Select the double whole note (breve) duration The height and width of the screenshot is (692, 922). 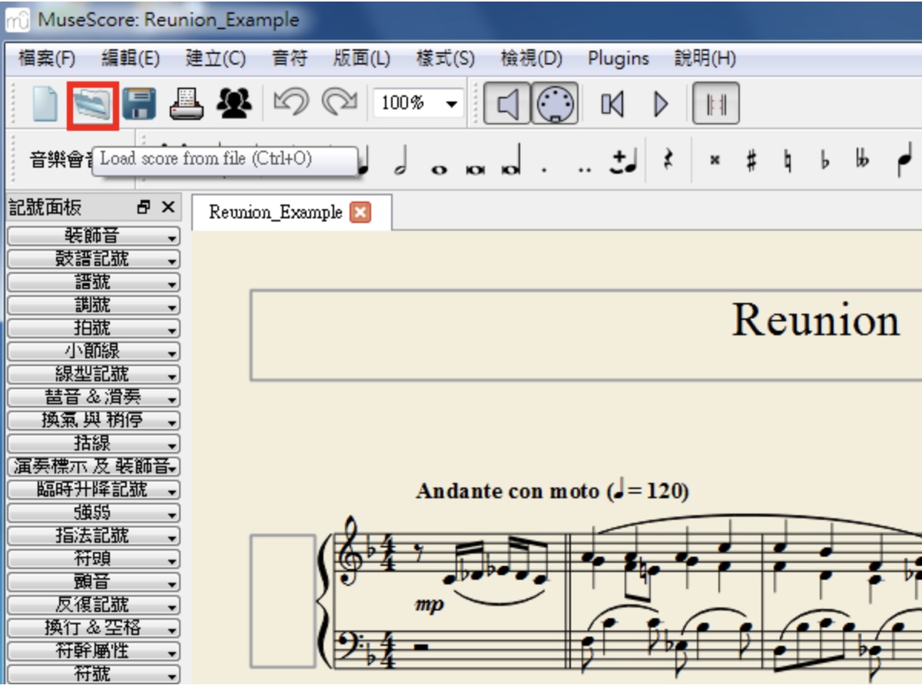point(475,168)
